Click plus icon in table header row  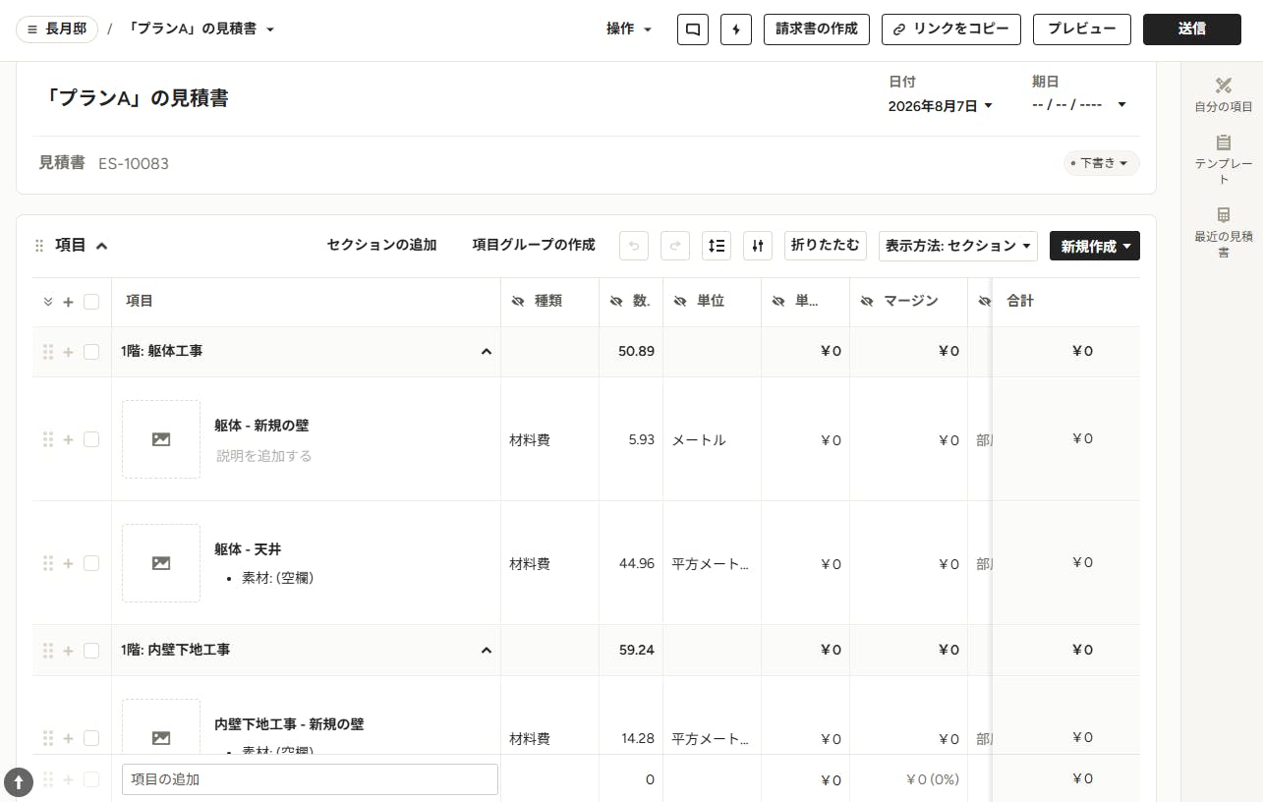(x=68, y=302)
